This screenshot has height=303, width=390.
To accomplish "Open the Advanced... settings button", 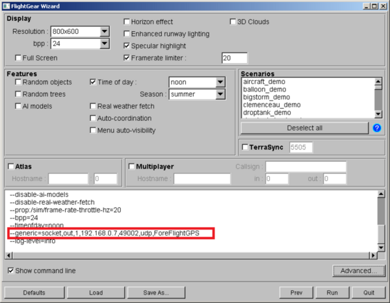I will pos(355,271).
